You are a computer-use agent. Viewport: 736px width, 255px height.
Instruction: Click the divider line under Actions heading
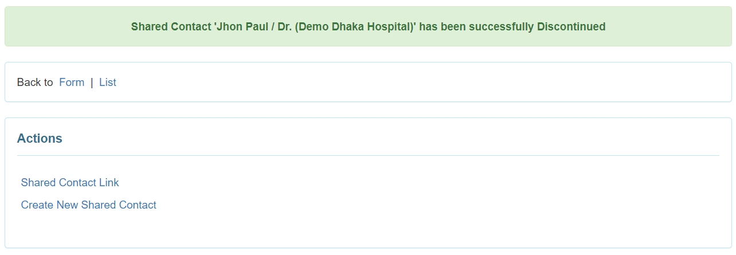point(368,155)
